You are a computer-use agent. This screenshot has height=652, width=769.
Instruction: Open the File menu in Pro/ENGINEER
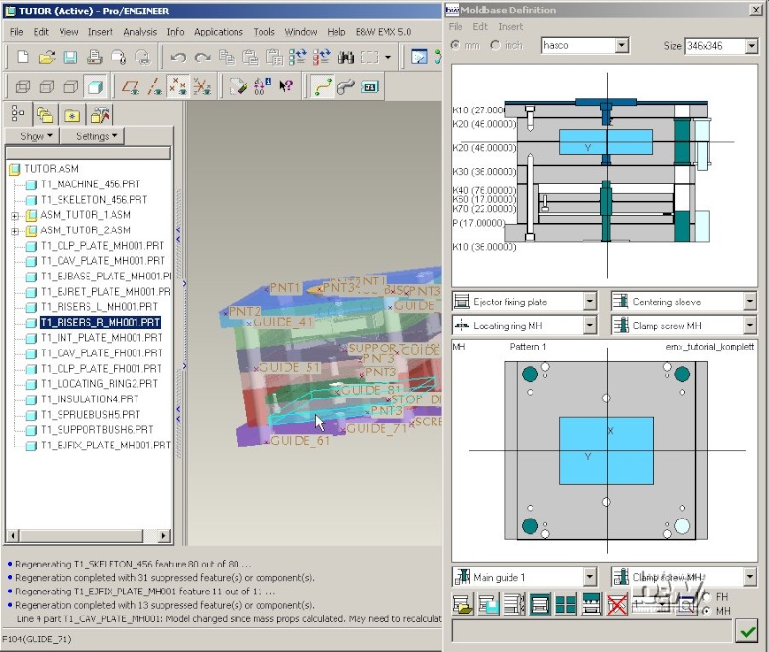[16, 32]
